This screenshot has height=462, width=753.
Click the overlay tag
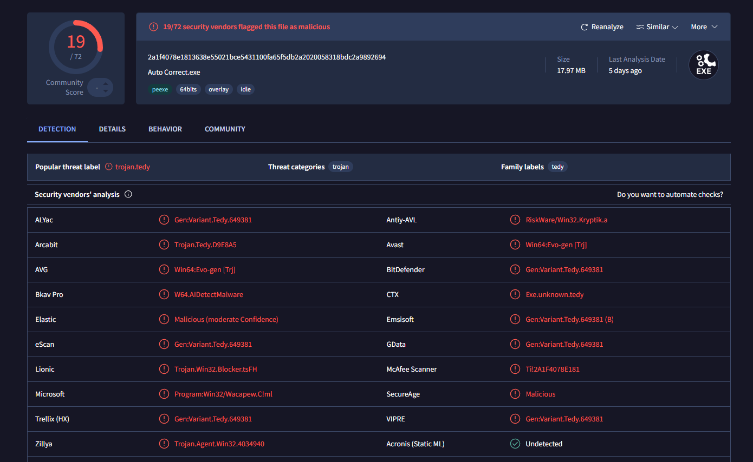[x=218, y=89]
